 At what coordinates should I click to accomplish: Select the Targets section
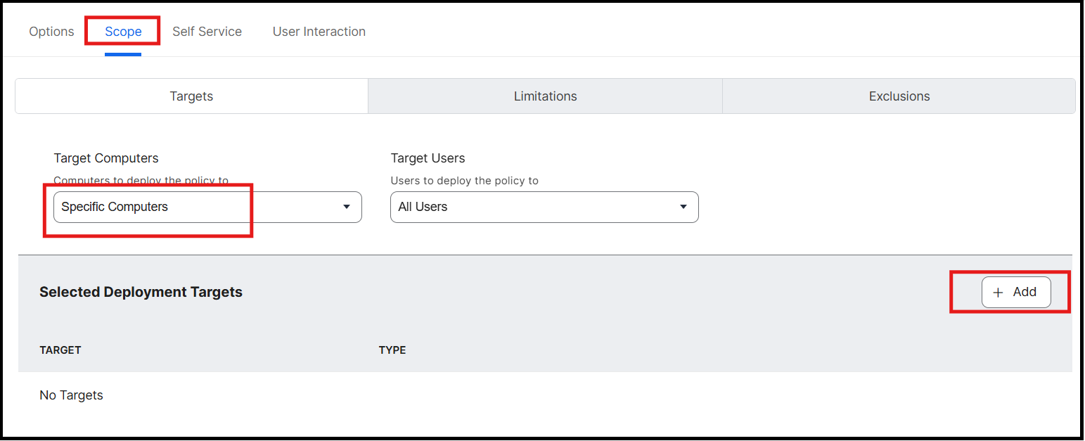[x=191, y=96]
